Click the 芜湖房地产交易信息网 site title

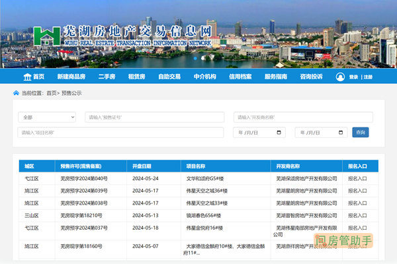[x=138, y=32]
